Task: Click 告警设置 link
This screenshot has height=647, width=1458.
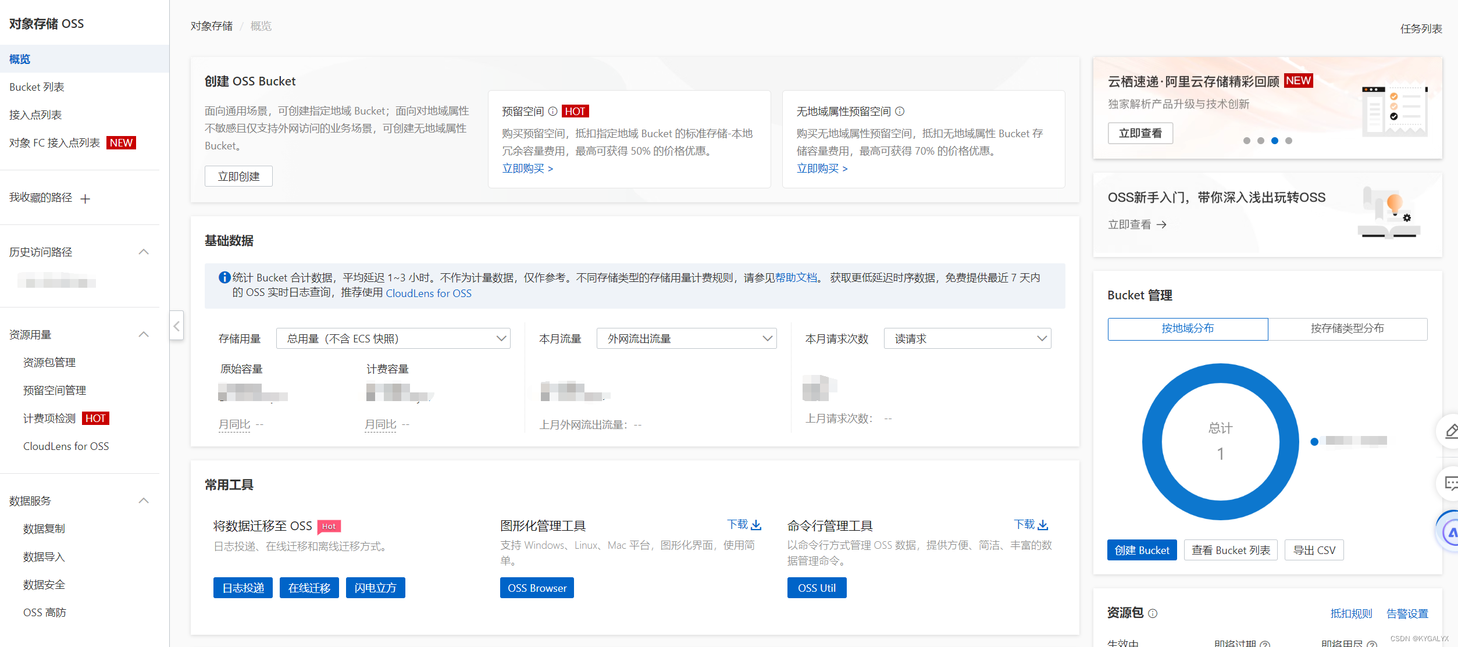Action: coord(1407,613)
